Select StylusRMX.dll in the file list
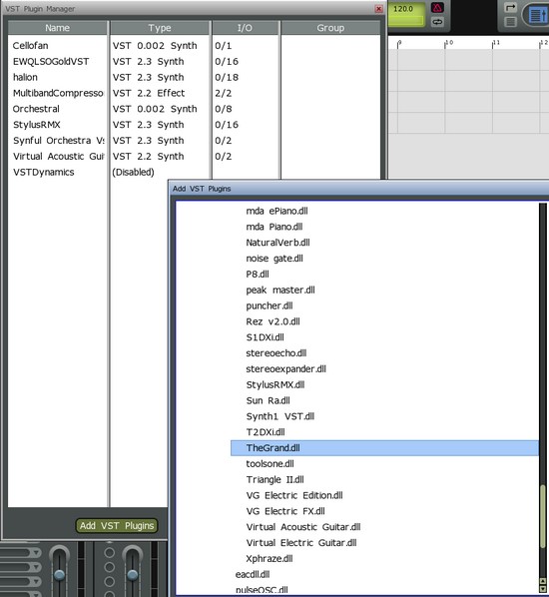The width and height of the screenshot is (549, 597). pyautogui.click(x=275, y=385)
